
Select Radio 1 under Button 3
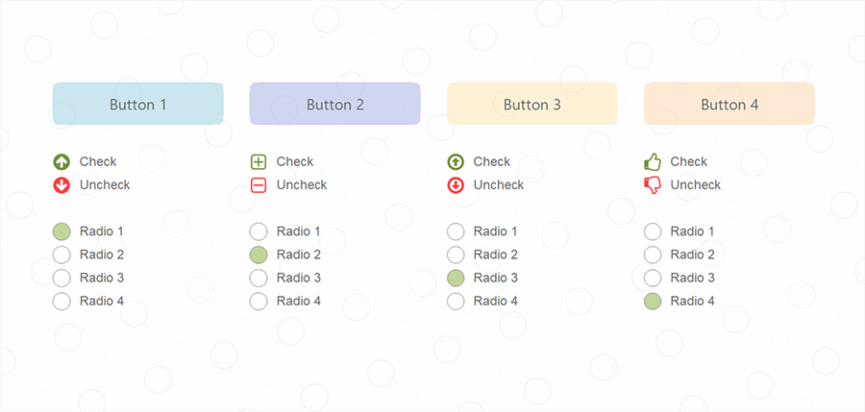click(456, 231)
